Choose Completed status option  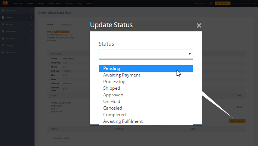click(x=146, y=115)
